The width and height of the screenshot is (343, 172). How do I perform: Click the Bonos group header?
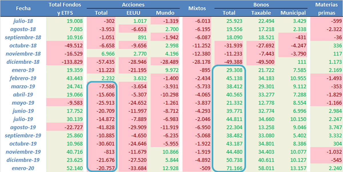(x=261, y=5)
